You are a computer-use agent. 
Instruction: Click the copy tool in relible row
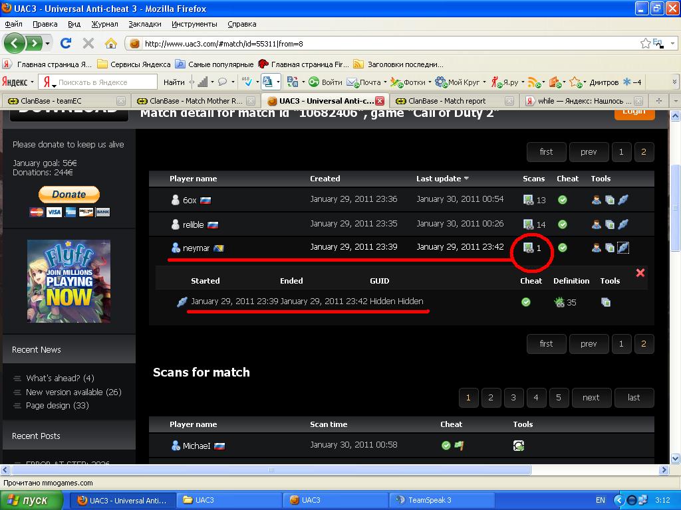click(x=610, y=224)
